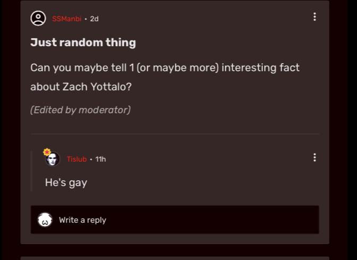Click SSManbi's default profile avatar icon

click(x=38, y=18)
